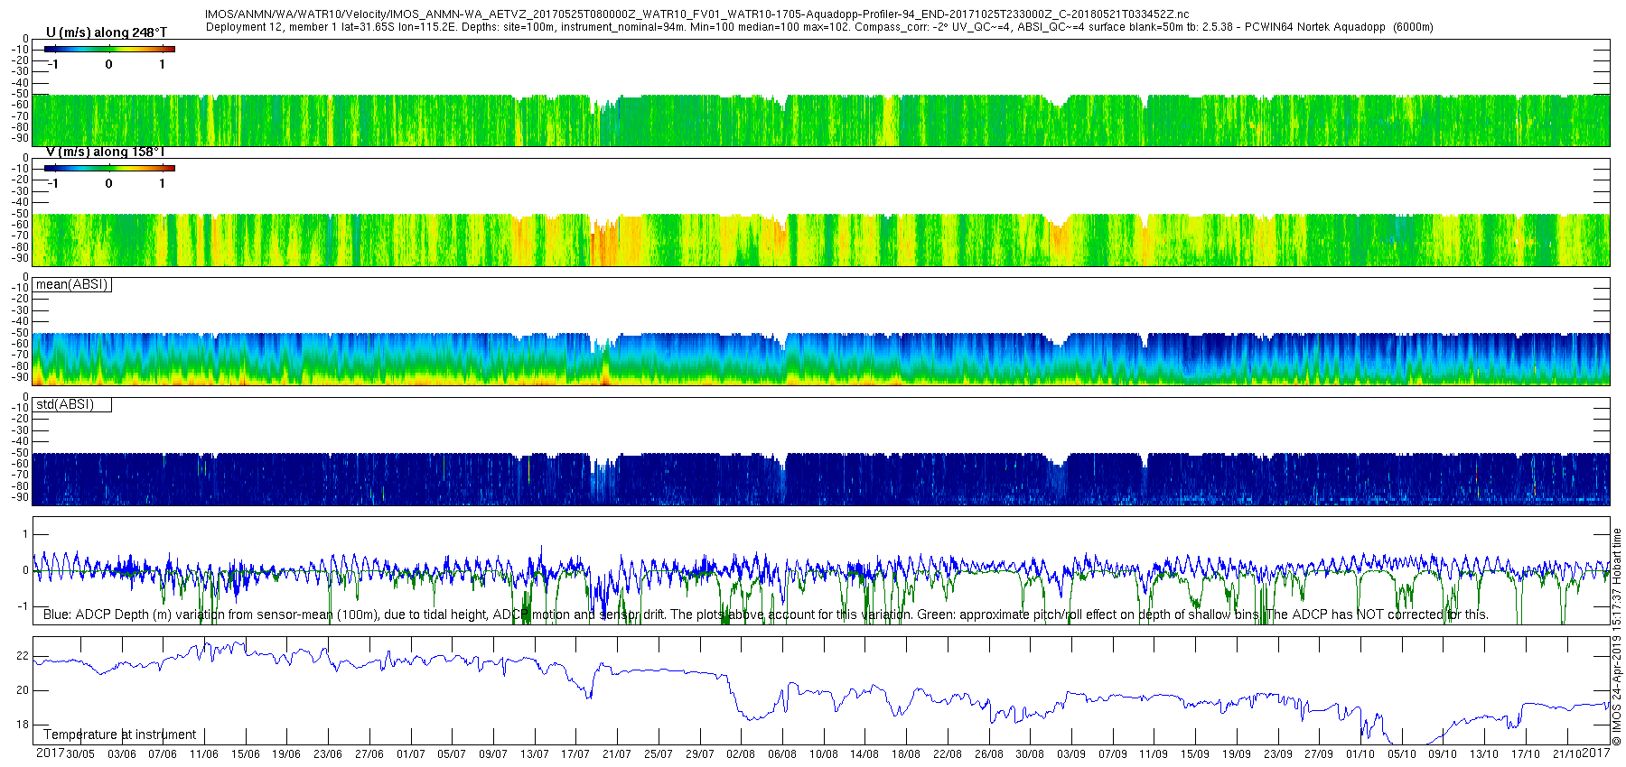
Task: Click the '1' label on the V colorbar
Action: (x=163, y=183)
